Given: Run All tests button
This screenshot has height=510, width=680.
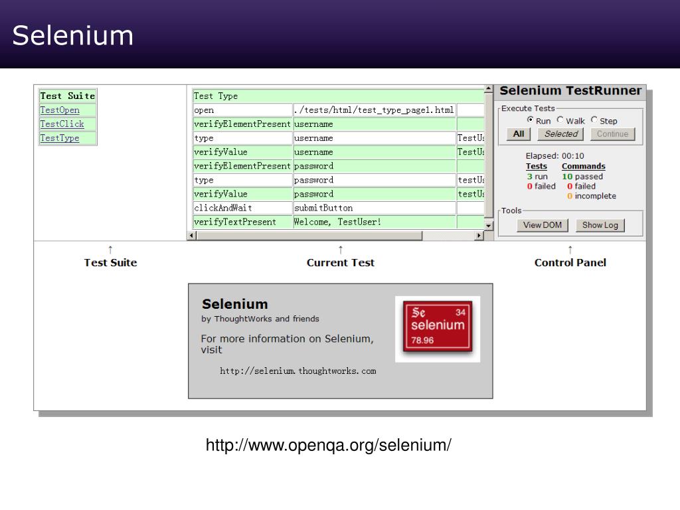Looking at the screenshot, I should pos(519,134).
